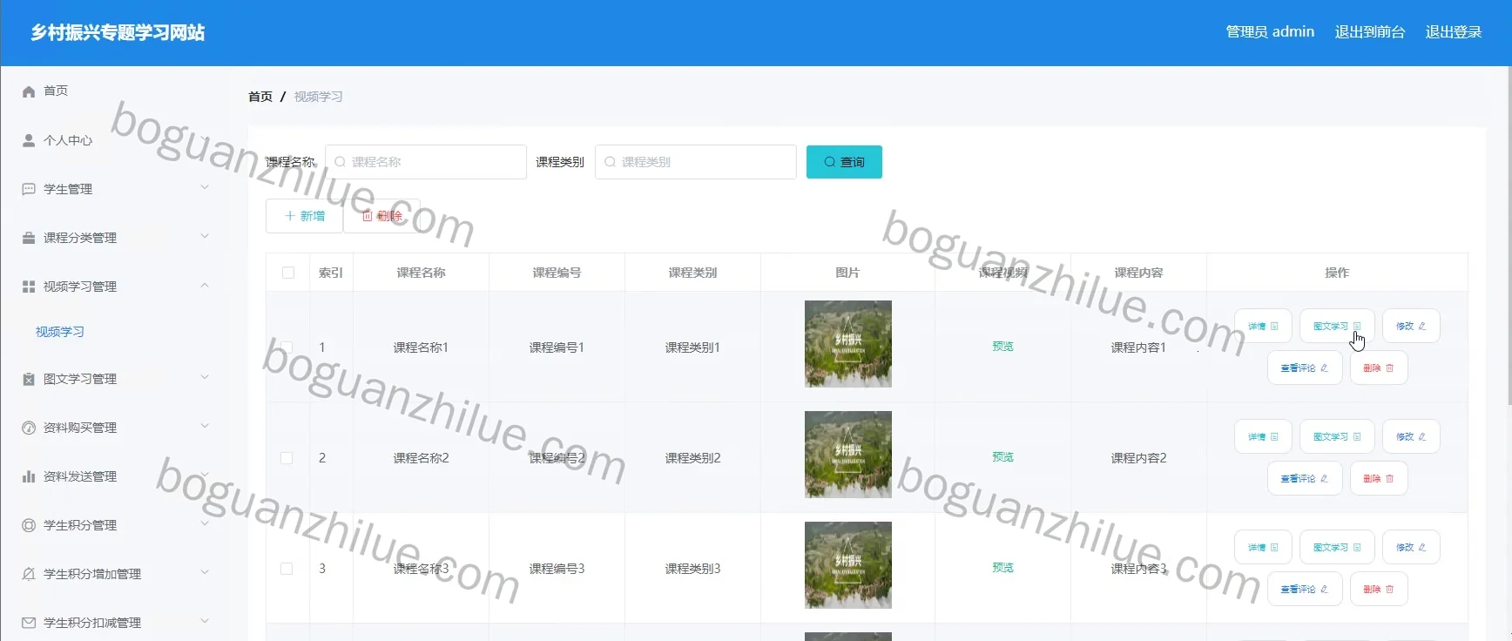Click the chat icon for 学生管理
The image size is (1512, 641).
point(29,189)
